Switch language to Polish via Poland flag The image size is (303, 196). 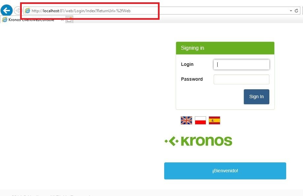tap(200, 120)
